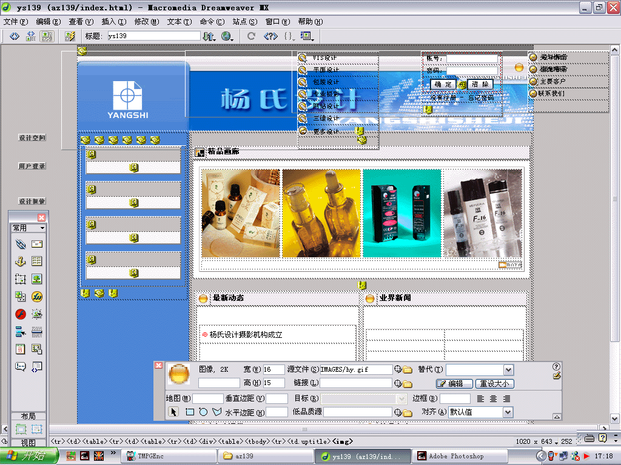The image size is (621, 465).
Task: Insert a hyperlink from the 常用 panel
Action: [21, 244]
